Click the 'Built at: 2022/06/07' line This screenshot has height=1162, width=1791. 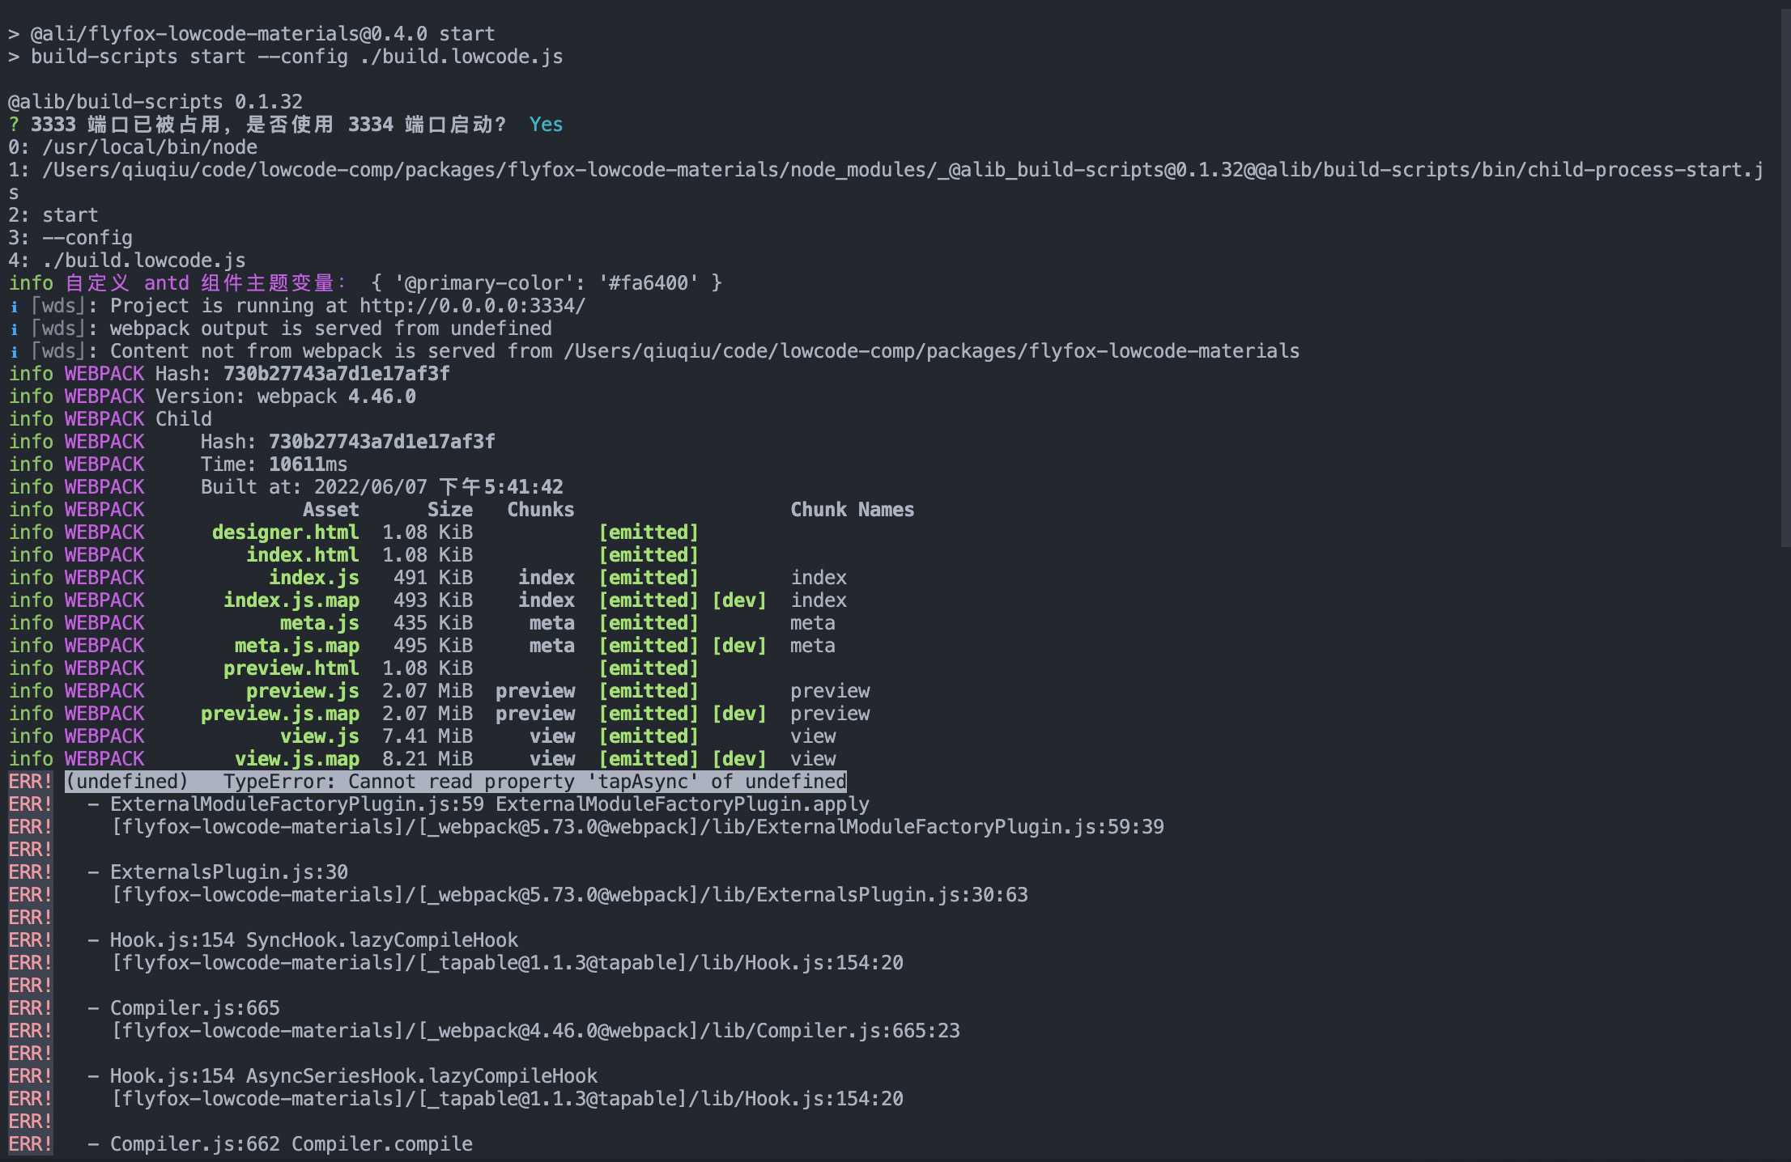point(381,487)
